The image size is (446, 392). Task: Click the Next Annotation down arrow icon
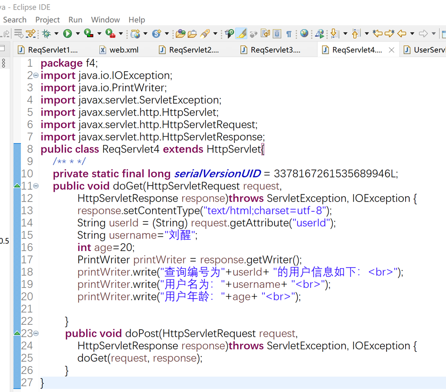click(x=335, y=34)
